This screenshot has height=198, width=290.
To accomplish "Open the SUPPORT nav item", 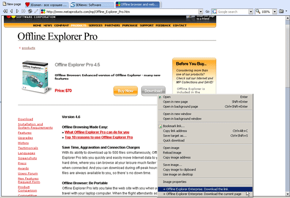I will click(147, 25).
